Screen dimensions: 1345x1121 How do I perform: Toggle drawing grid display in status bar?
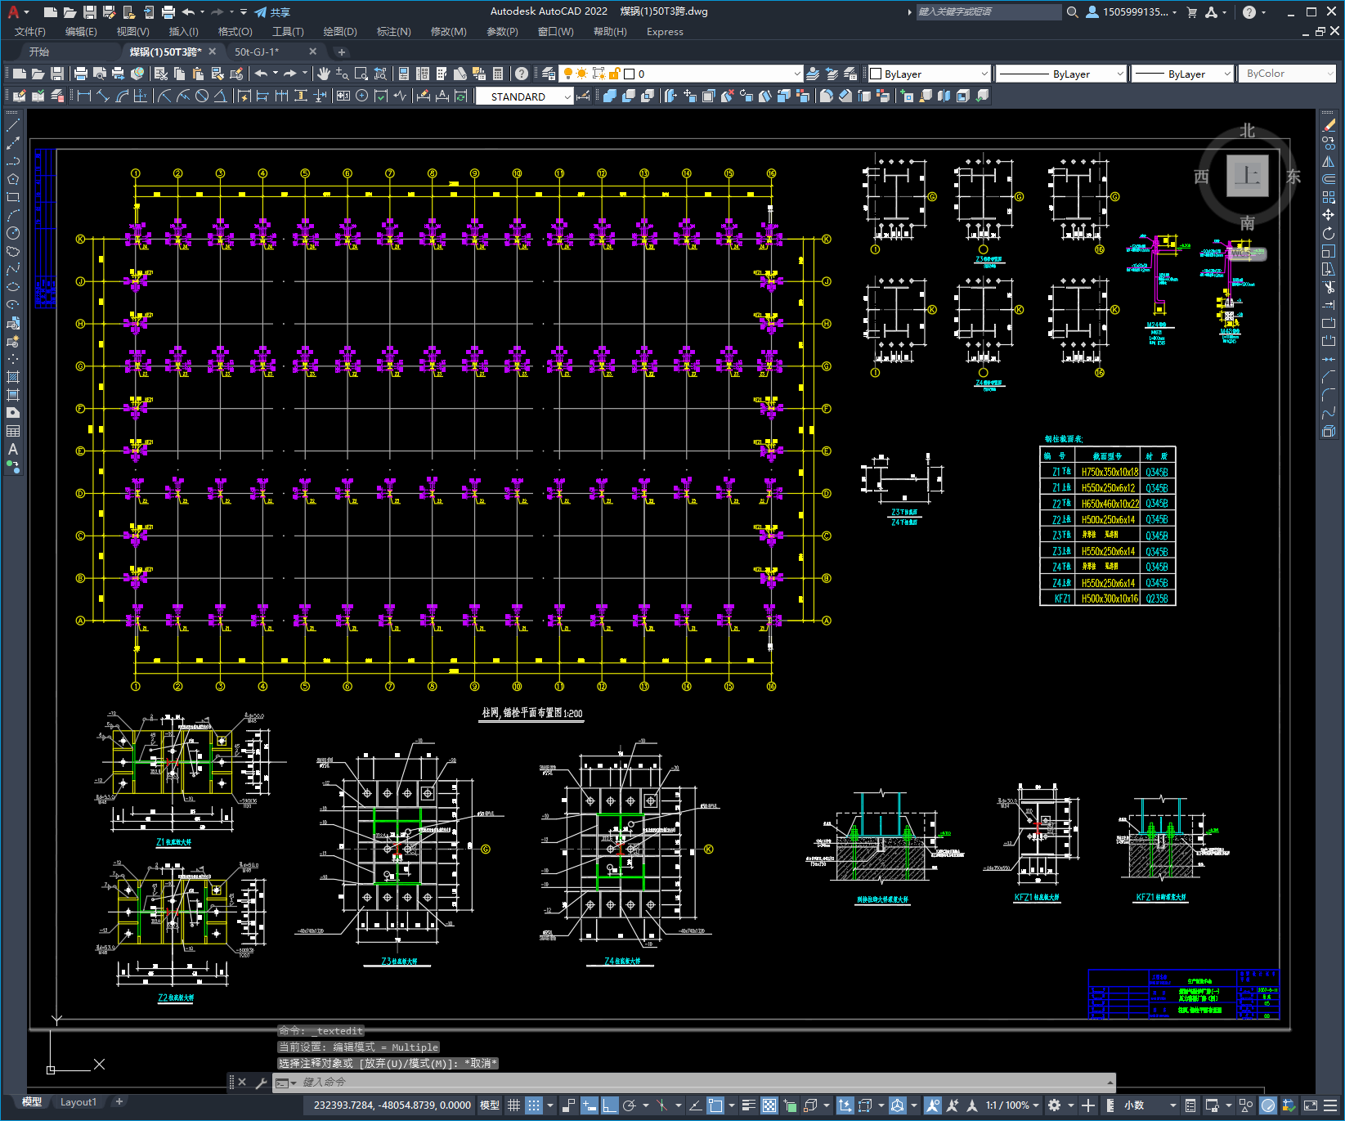[x=513, y=1105]
